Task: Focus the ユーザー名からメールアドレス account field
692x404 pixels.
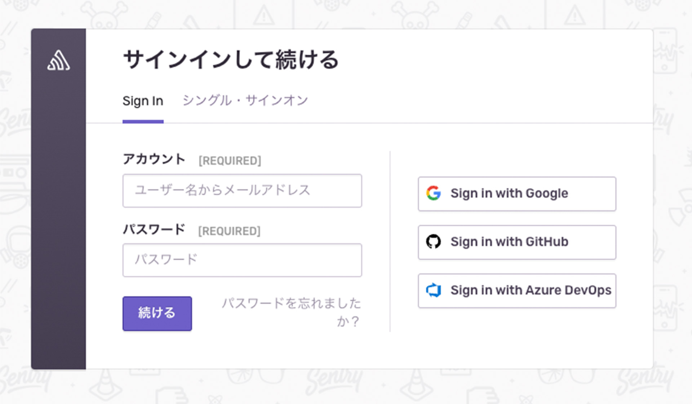Action: point(242,191)
